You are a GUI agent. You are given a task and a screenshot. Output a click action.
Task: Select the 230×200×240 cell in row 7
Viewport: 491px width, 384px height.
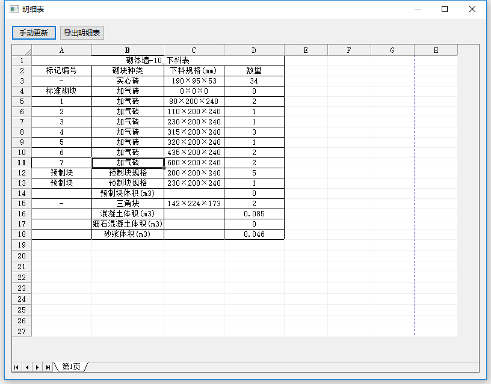pyautogui.click(x=194, y=122)
